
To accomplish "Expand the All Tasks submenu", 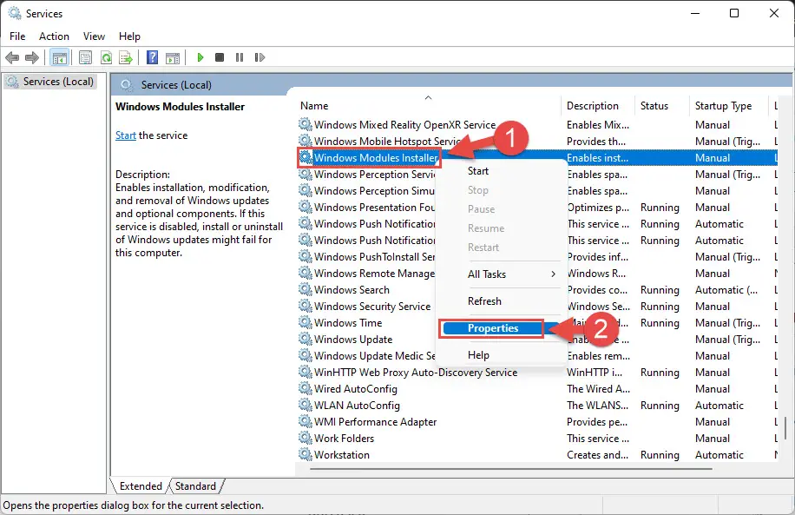I will coord(502,274).
